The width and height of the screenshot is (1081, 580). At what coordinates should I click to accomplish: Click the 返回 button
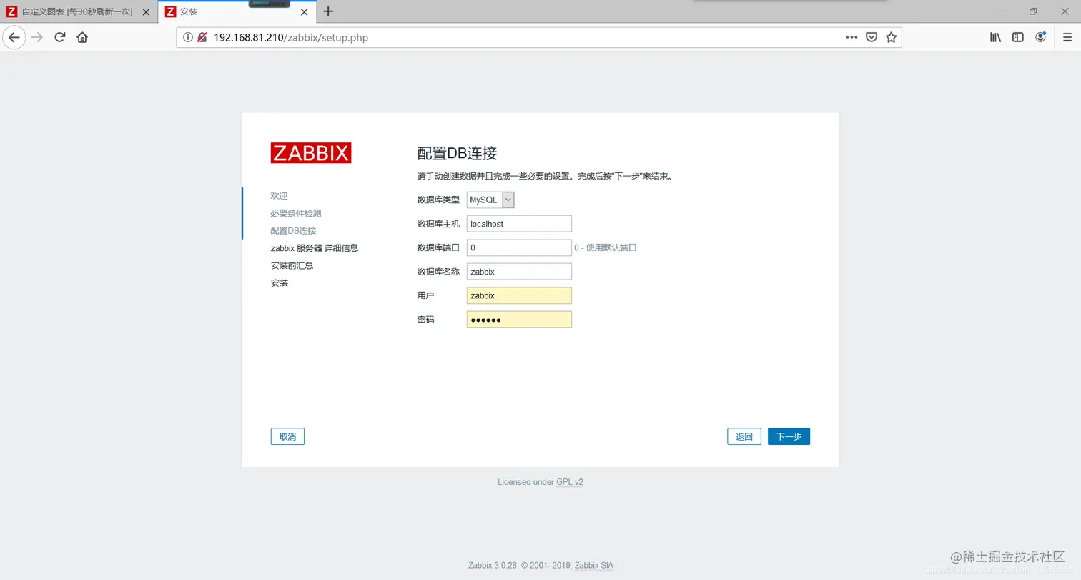(x=744, y=436)
